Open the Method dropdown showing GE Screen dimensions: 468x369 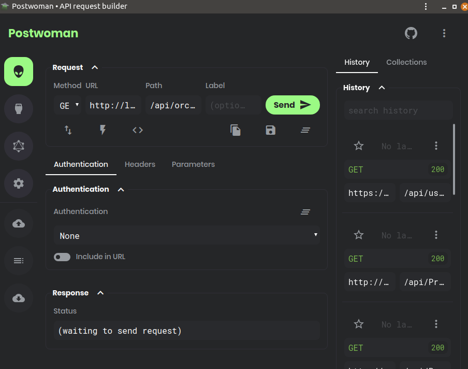[x=68, y=105]
